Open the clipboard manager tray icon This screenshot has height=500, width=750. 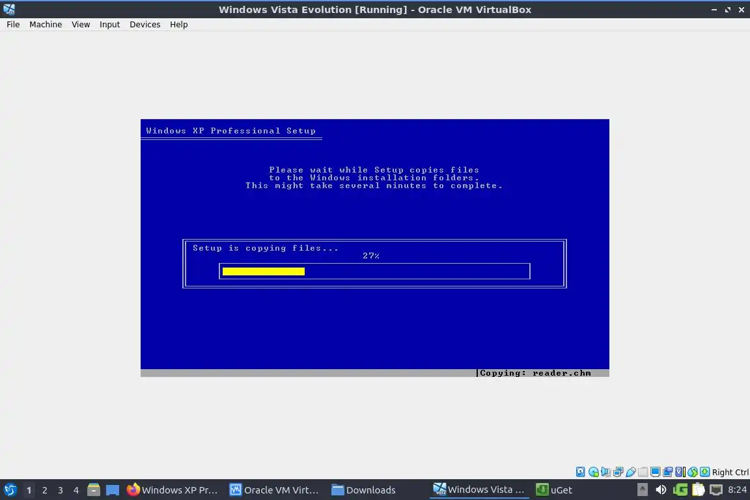tap(699, 490)
